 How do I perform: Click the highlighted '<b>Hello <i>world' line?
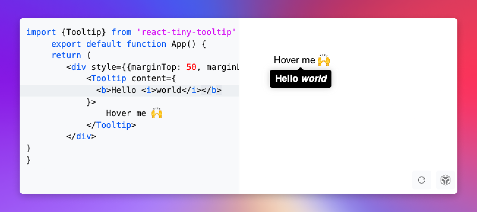(129, 90)
